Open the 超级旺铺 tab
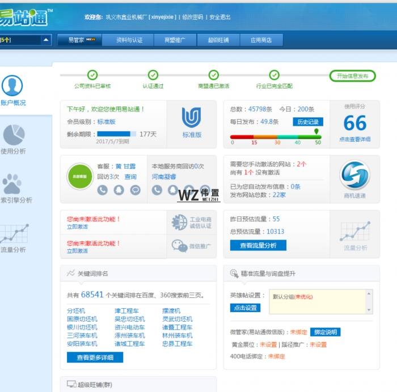This screenshot has height=392, width=397. (218, 40)
